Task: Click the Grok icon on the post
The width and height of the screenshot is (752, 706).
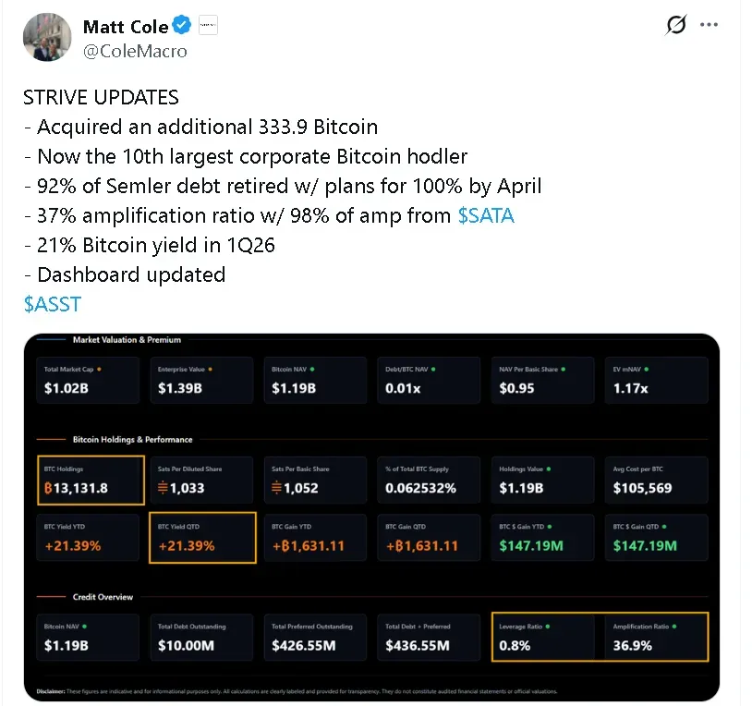Action: coord(676,25)
